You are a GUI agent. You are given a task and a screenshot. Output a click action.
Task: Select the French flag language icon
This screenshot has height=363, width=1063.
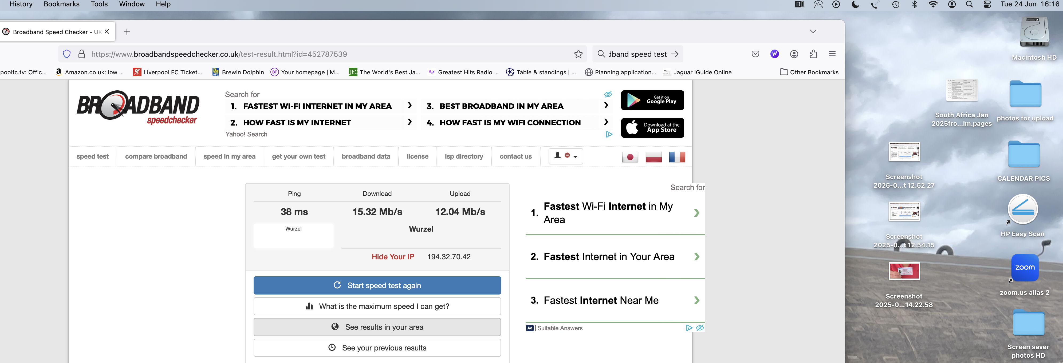(677, 157)
